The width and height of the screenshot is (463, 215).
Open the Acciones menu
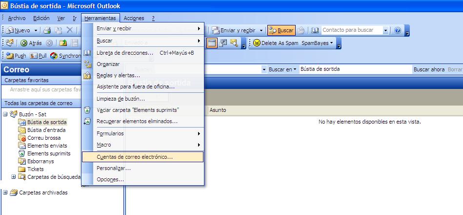click(x=134, y=18)
